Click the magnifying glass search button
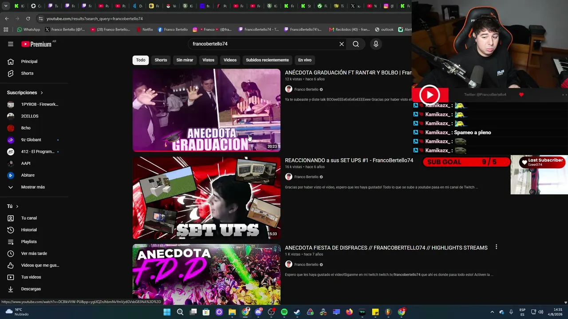The image size is (568, 319). 356,44
